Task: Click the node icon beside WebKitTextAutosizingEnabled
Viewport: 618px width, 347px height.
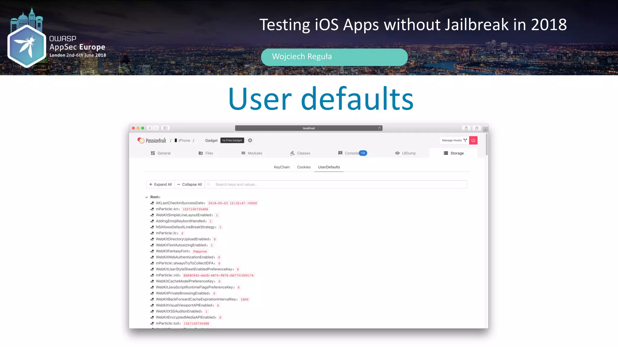Action: coord(152,245)
